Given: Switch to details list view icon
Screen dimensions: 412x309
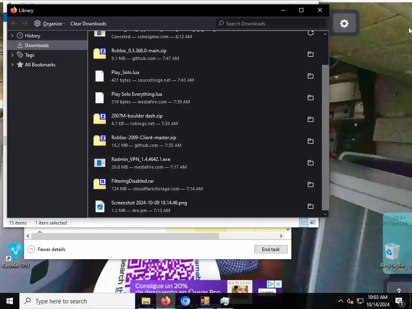Looking at the screenshot, I should (304, 222).
